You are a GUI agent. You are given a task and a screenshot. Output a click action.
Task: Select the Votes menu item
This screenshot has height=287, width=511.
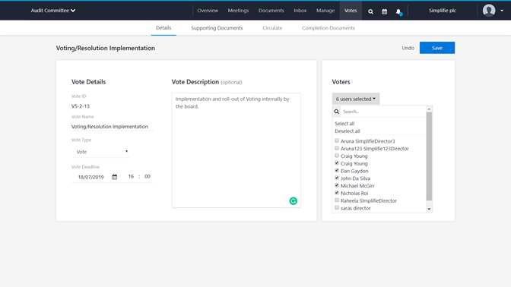[x=351, y=11]
